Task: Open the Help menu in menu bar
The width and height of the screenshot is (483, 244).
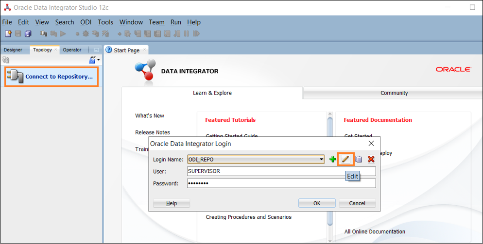Action: point(194,22)
